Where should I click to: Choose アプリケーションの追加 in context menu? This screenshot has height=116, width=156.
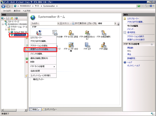(41, 46)
